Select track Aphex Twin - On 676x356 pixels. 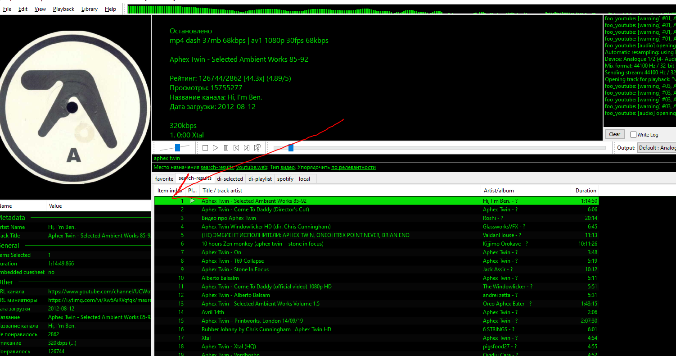point(376,252)
